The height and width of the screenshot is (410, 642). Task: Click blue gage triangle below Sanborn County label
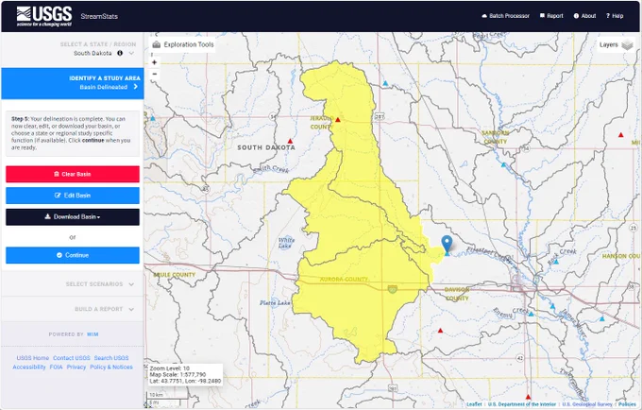click(x=503, y=164)
